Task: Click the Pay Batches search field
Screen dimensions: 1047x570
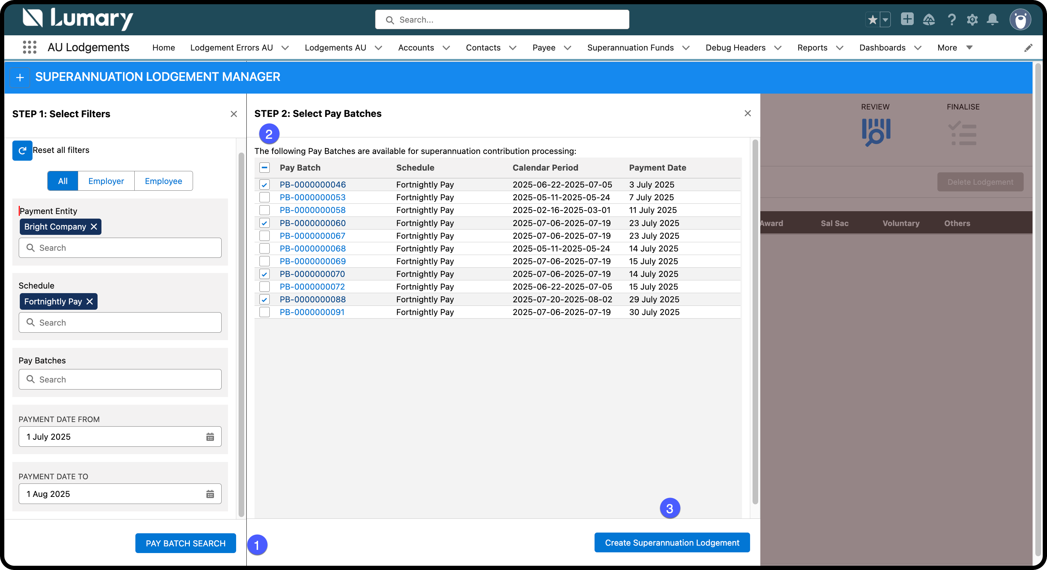Action: coord(120,379)
